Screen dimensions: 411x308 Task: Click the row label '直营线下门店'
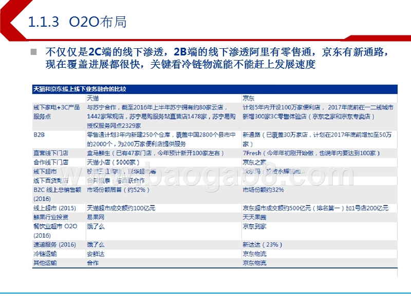point(51,153)
